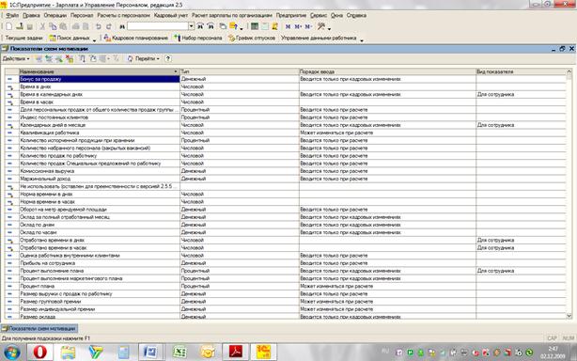This screenshot has width=577, height=361.
Task: Click the Open file icon in main toolbar
Action: tap(20, 26)
